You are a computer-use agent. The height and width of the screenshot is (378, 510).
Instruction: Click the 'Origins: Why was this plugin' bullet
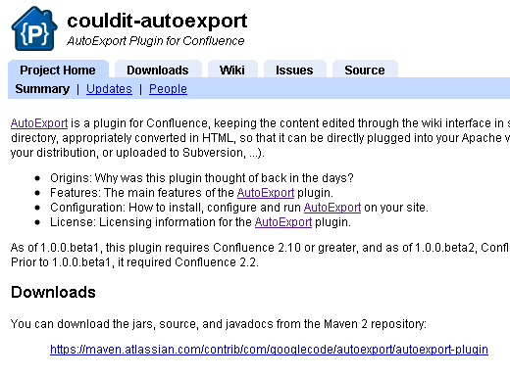(202, 178)
